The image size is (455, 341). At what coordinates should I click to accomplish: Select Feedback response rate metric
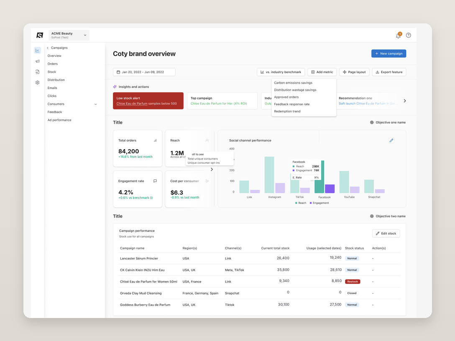pos(304,104)
